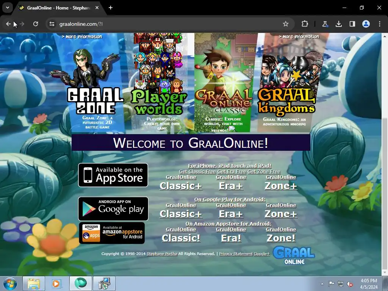Click the muted volume tray icon

point(350,284)
